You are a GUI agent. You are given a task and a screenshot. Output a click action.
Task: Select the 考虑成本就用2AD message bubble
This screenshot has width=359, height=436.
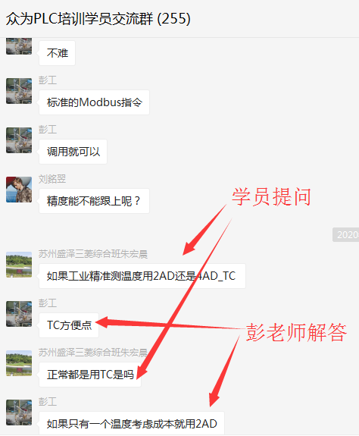point(132,423)
